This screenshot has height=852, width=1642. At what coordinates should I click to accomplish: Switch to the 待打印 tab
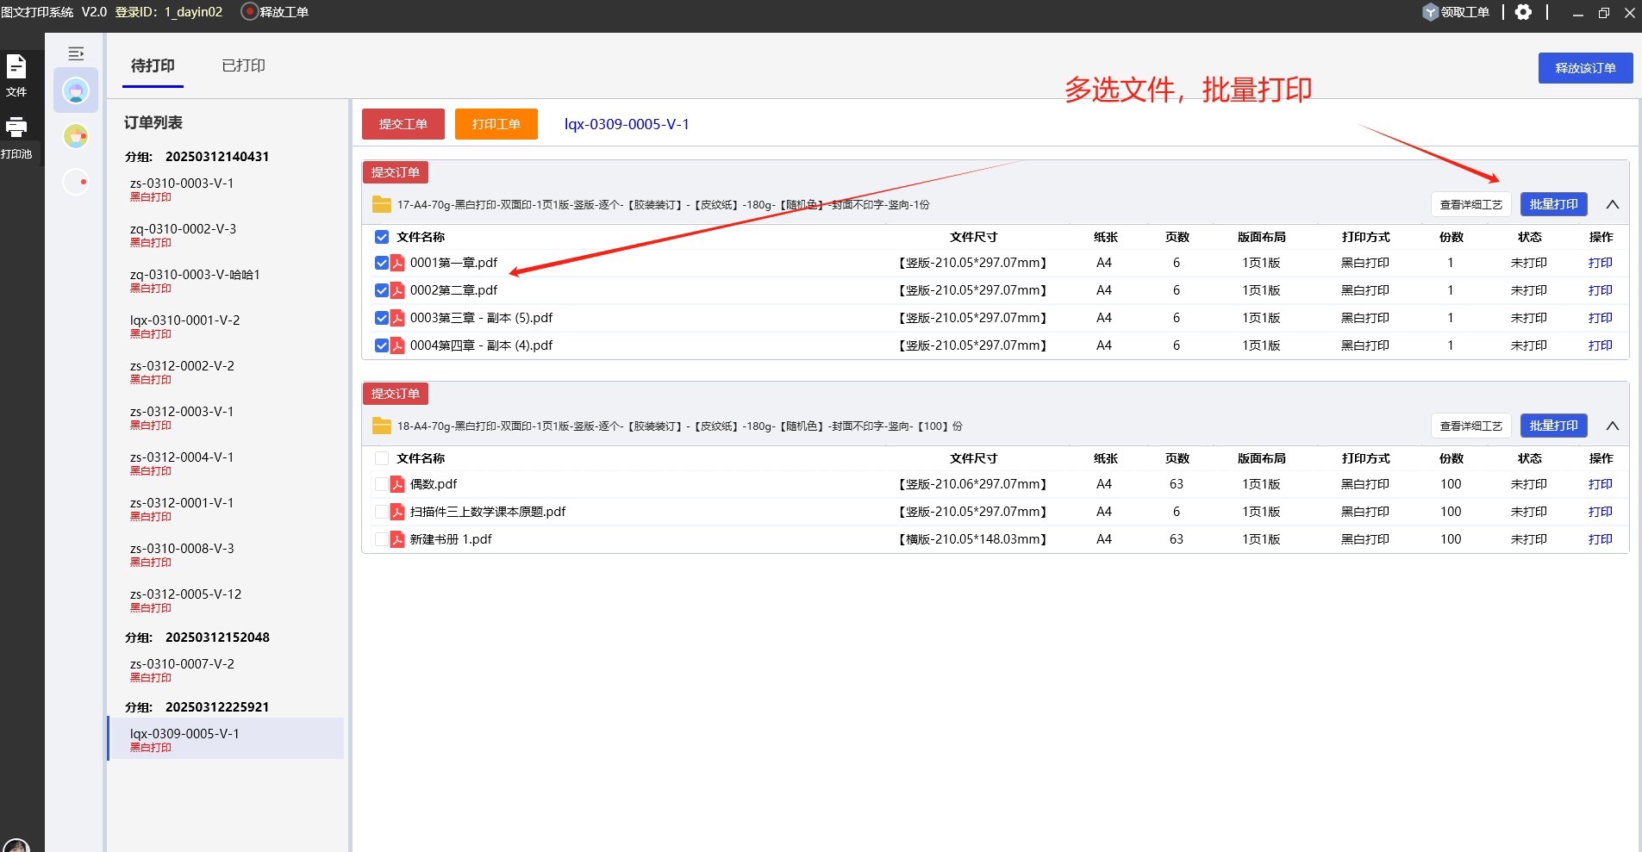(153, 65)
